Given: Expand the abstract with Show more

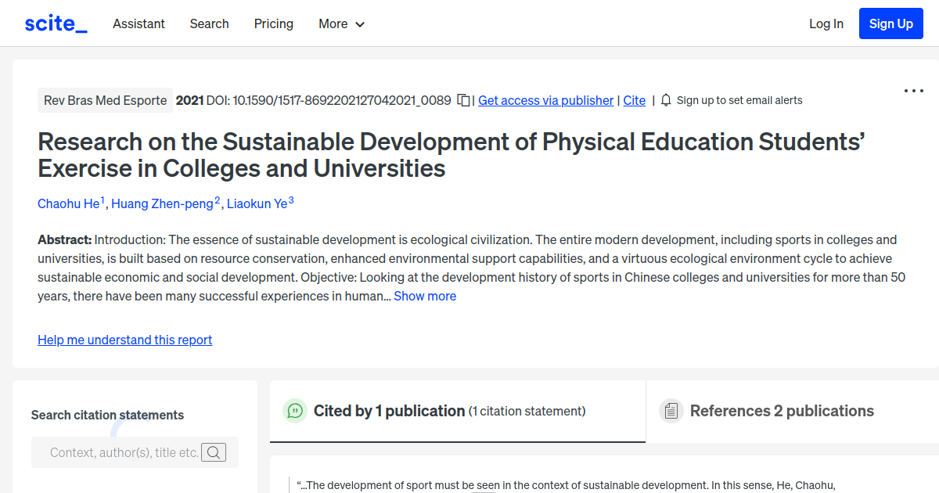Looking at the screenshot, I should pyautogui.click(x=425, y=296).
